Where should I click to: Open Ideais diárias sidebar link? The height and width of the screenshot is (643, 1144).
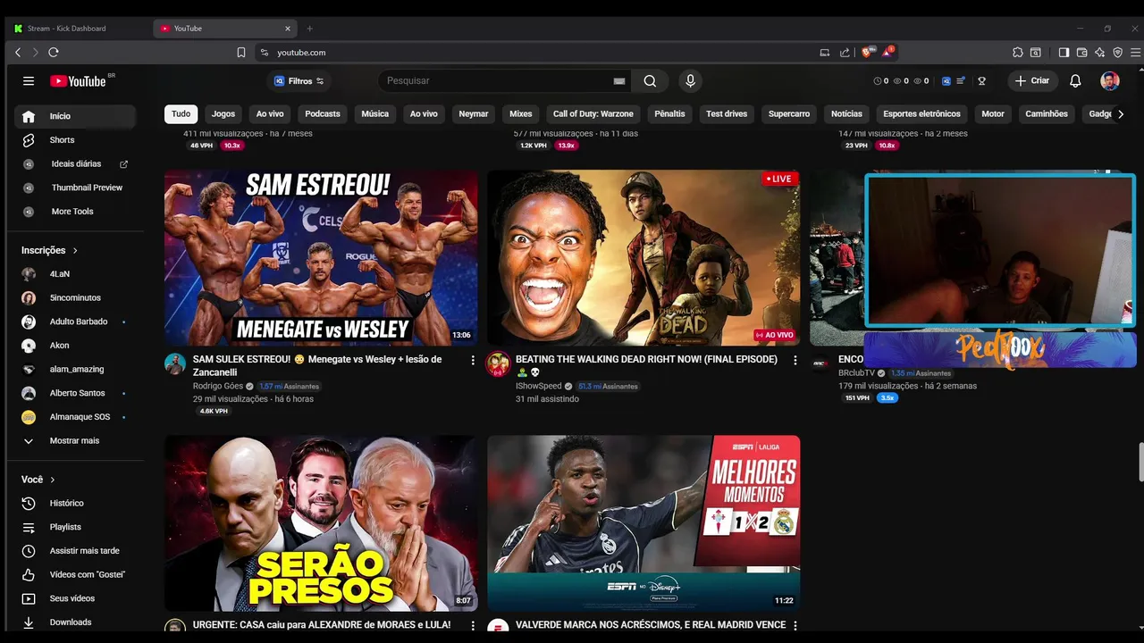(75, 164)
